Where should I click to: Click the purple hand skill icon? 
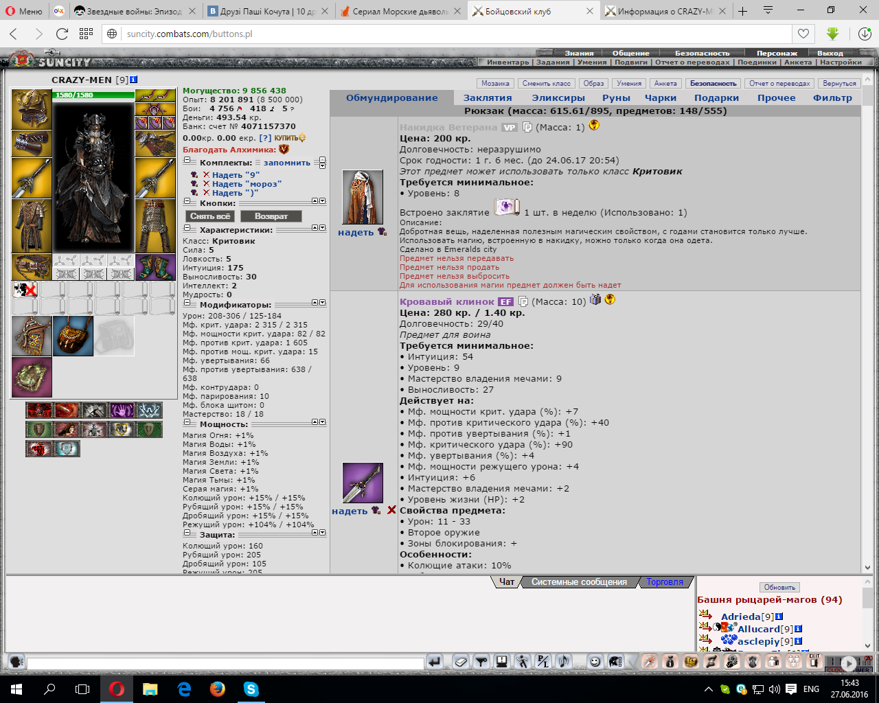coord(122,411)
